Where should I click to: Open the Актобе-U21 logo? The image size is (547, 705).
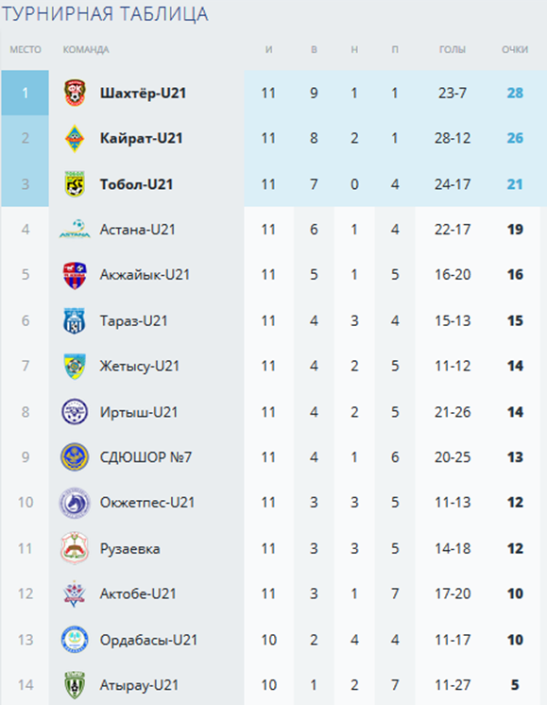coord(75,593)
